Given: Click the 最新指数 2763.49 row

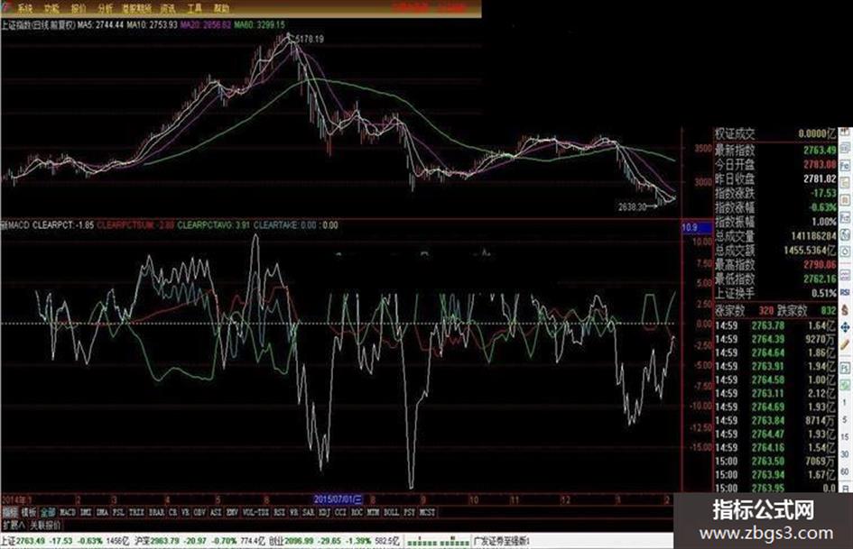Looking at the screenshot, I should point(775,150).
